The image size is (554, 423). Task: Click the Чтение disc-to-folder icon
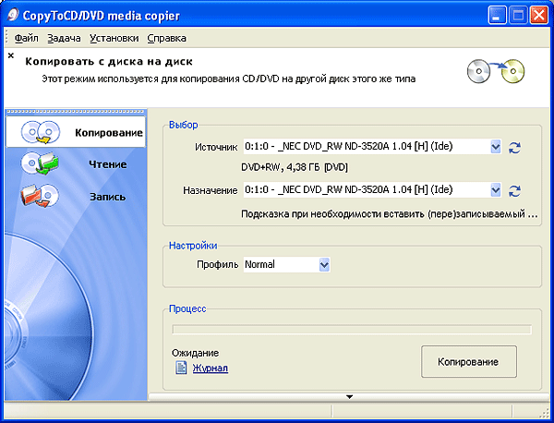(x=40, y=163)
